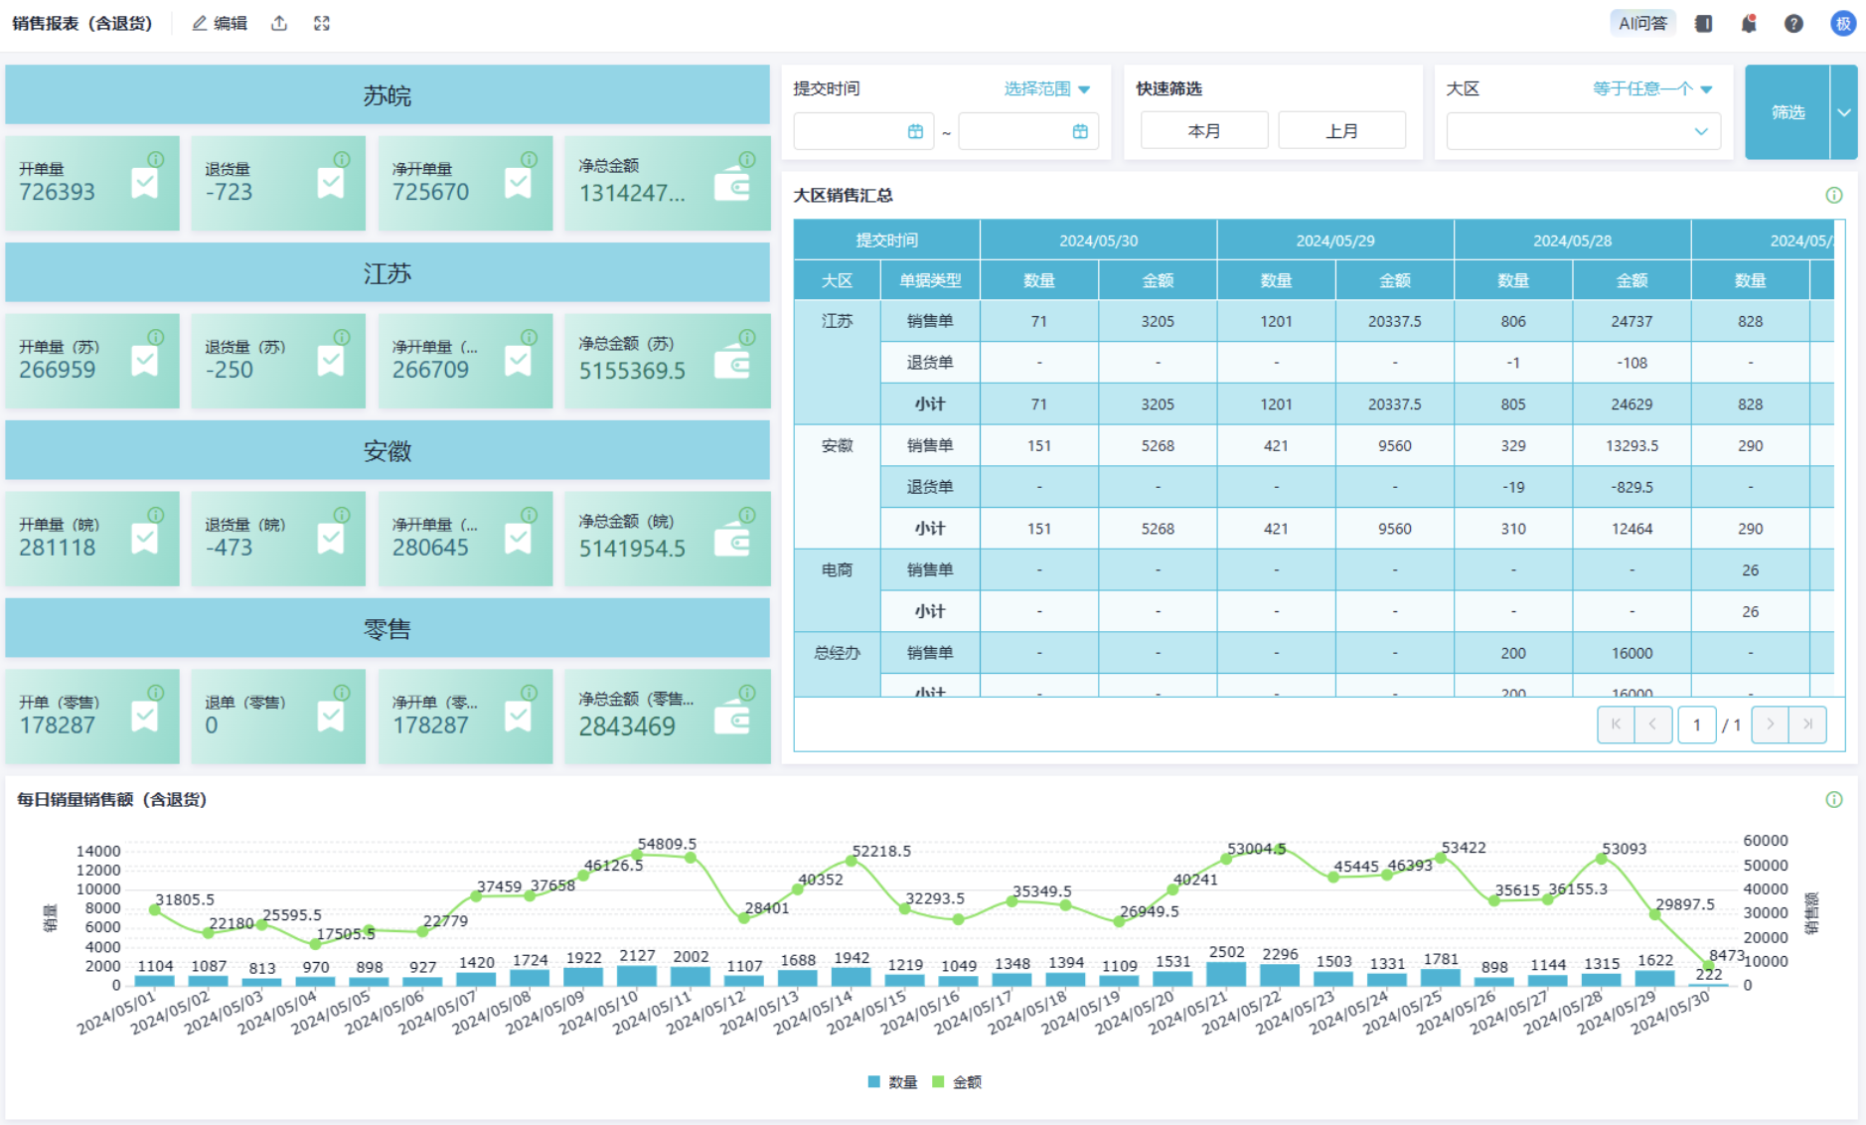Viewport: 1866px width, 1125px height.
Task: Click the 单据类型 column header
Action: click(930, 281)
